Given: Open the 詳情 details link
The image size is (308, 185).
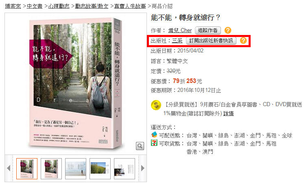Looking at the screenshot, I should (x=228, y=113).
